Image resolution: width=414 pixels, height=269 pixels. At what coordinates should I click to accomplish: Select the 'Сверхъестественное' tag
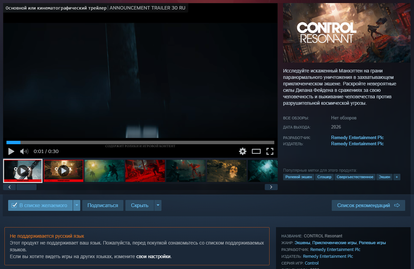tap(355, 177)
